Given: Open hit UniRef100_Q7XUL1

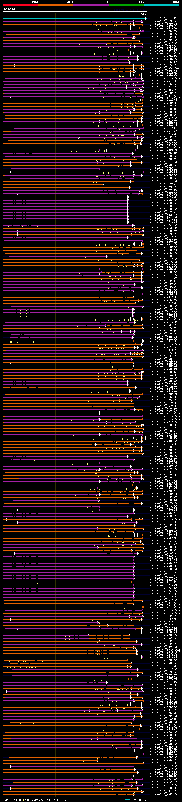Looking at the screenshot, I should point(163,87).
